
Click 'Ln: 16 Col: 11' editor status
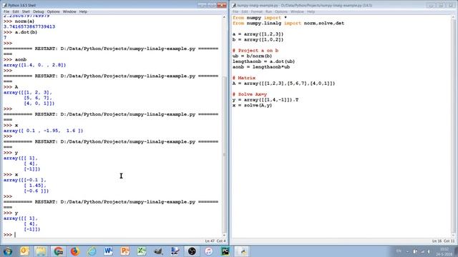(x=443, y=241)
